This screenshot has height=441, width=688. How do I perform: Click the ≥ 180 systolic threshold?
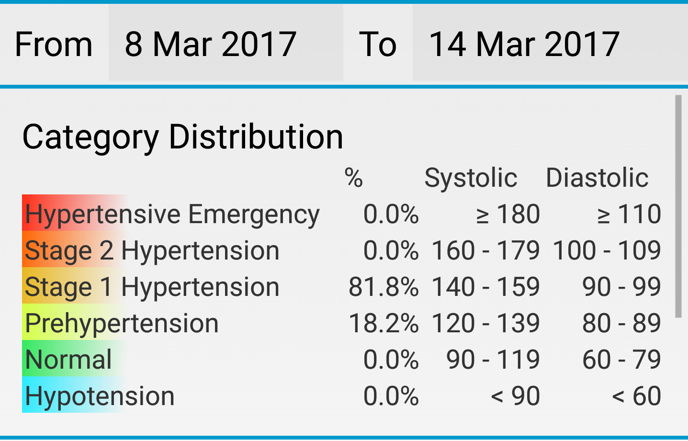[508, 214]
